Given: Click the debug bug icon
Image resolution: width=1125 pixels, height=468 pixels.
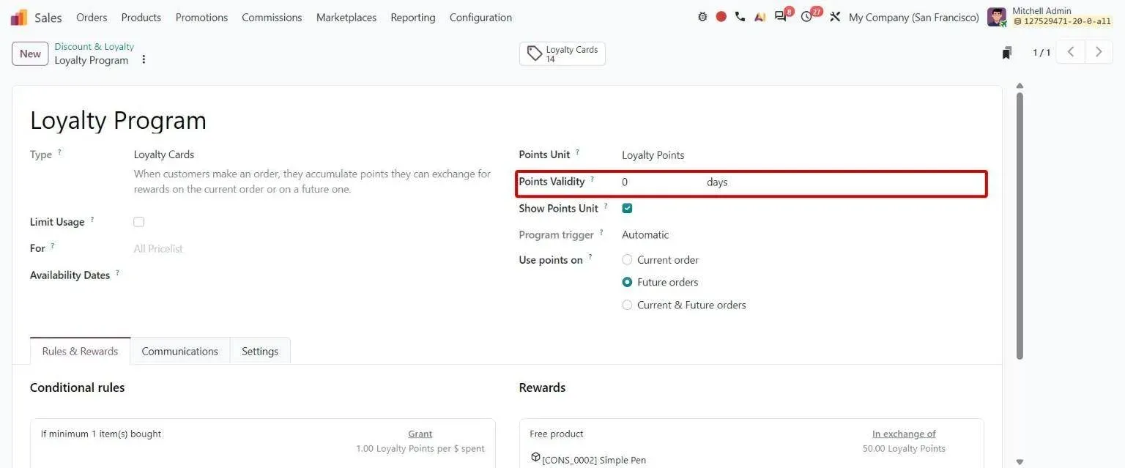Looking at the screenshot, I should point(702,17).
